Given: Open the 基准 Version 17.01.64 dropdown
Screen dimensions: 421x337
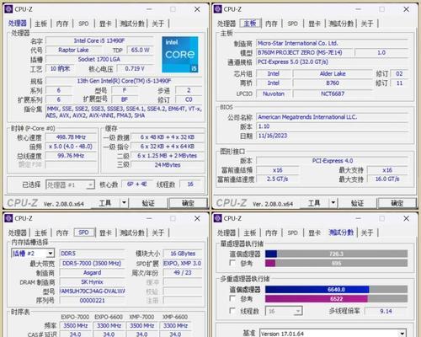Looking at the screenshot, I should point(333,334).
